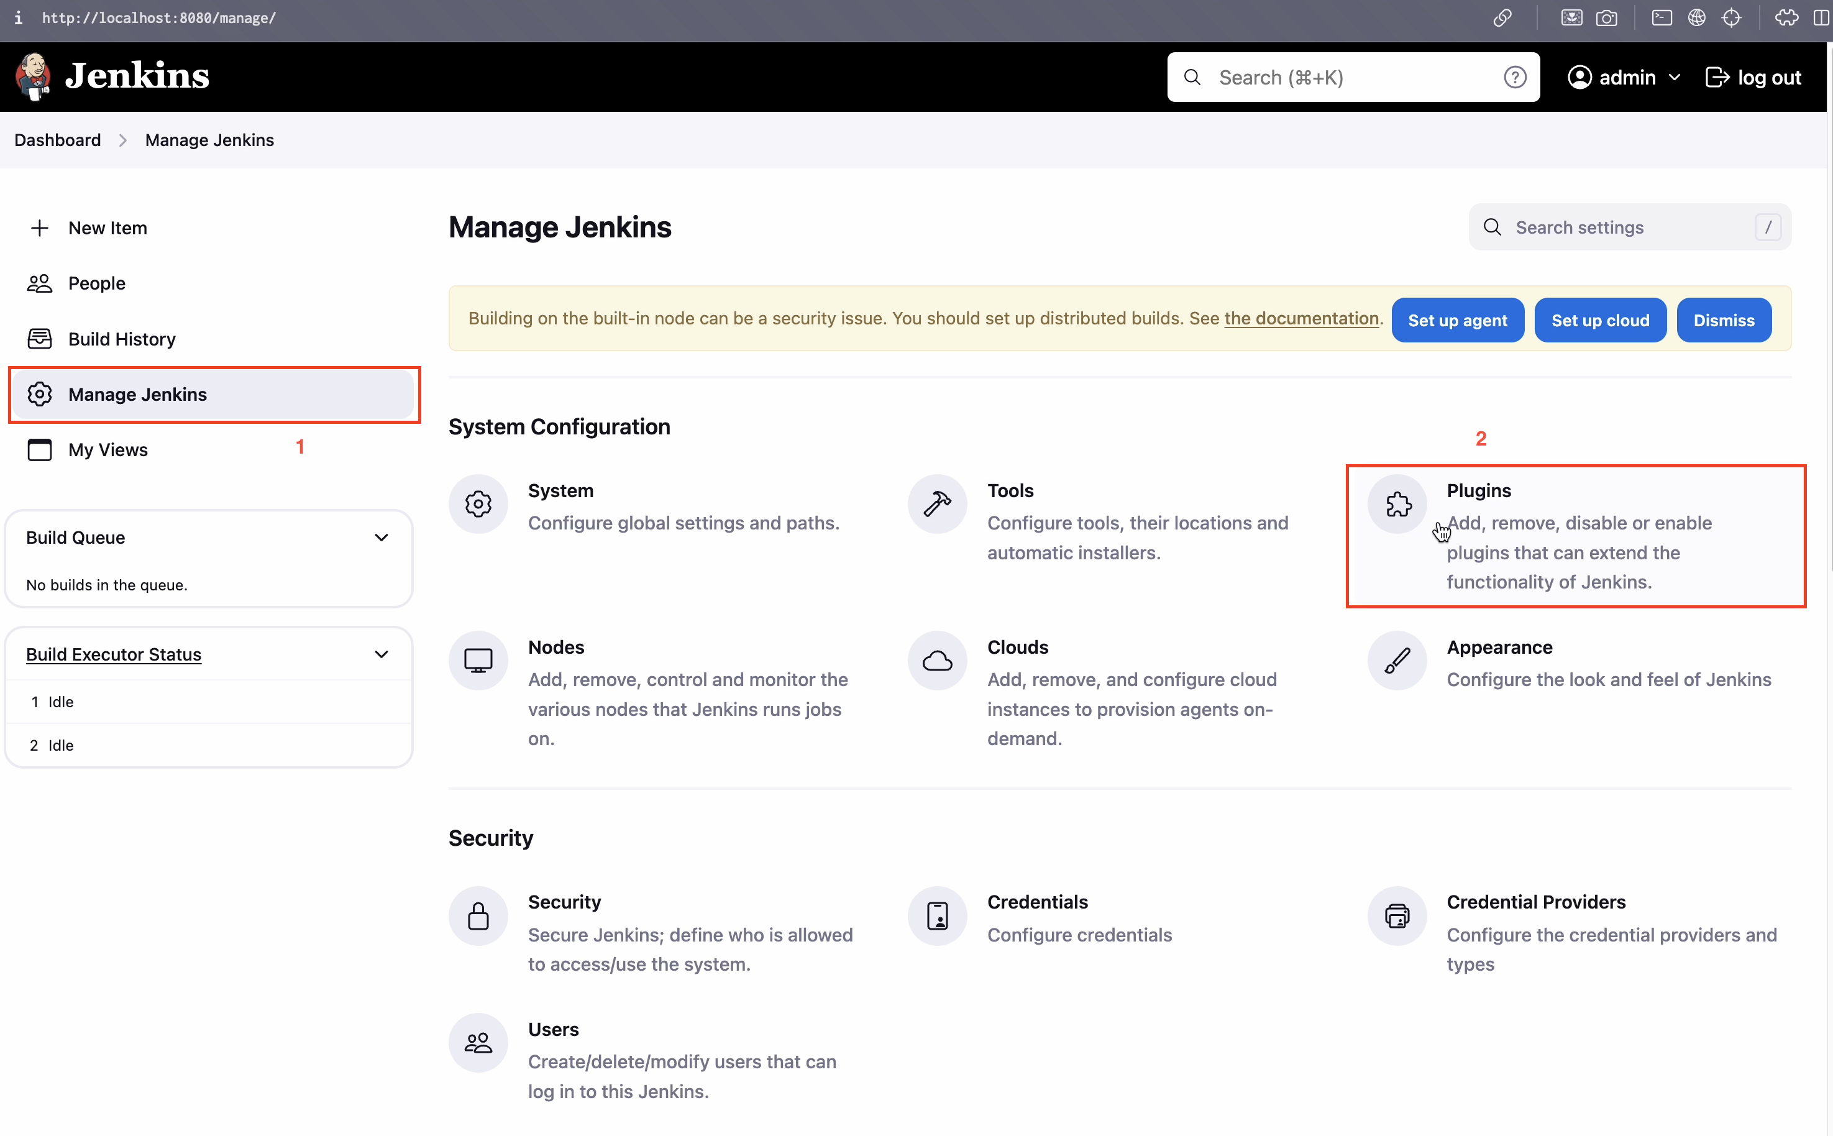Open System configuration gear icon
This screenshot has width=1833, height=1136.
click(478, 504)
